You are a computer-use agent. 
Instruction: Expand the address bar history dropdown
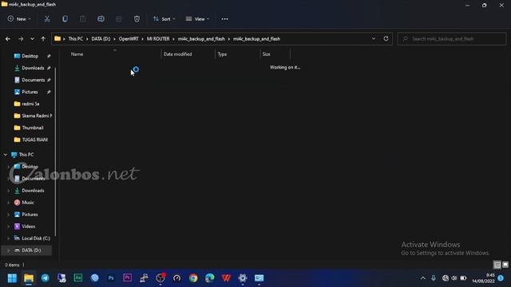click(374, 39)
